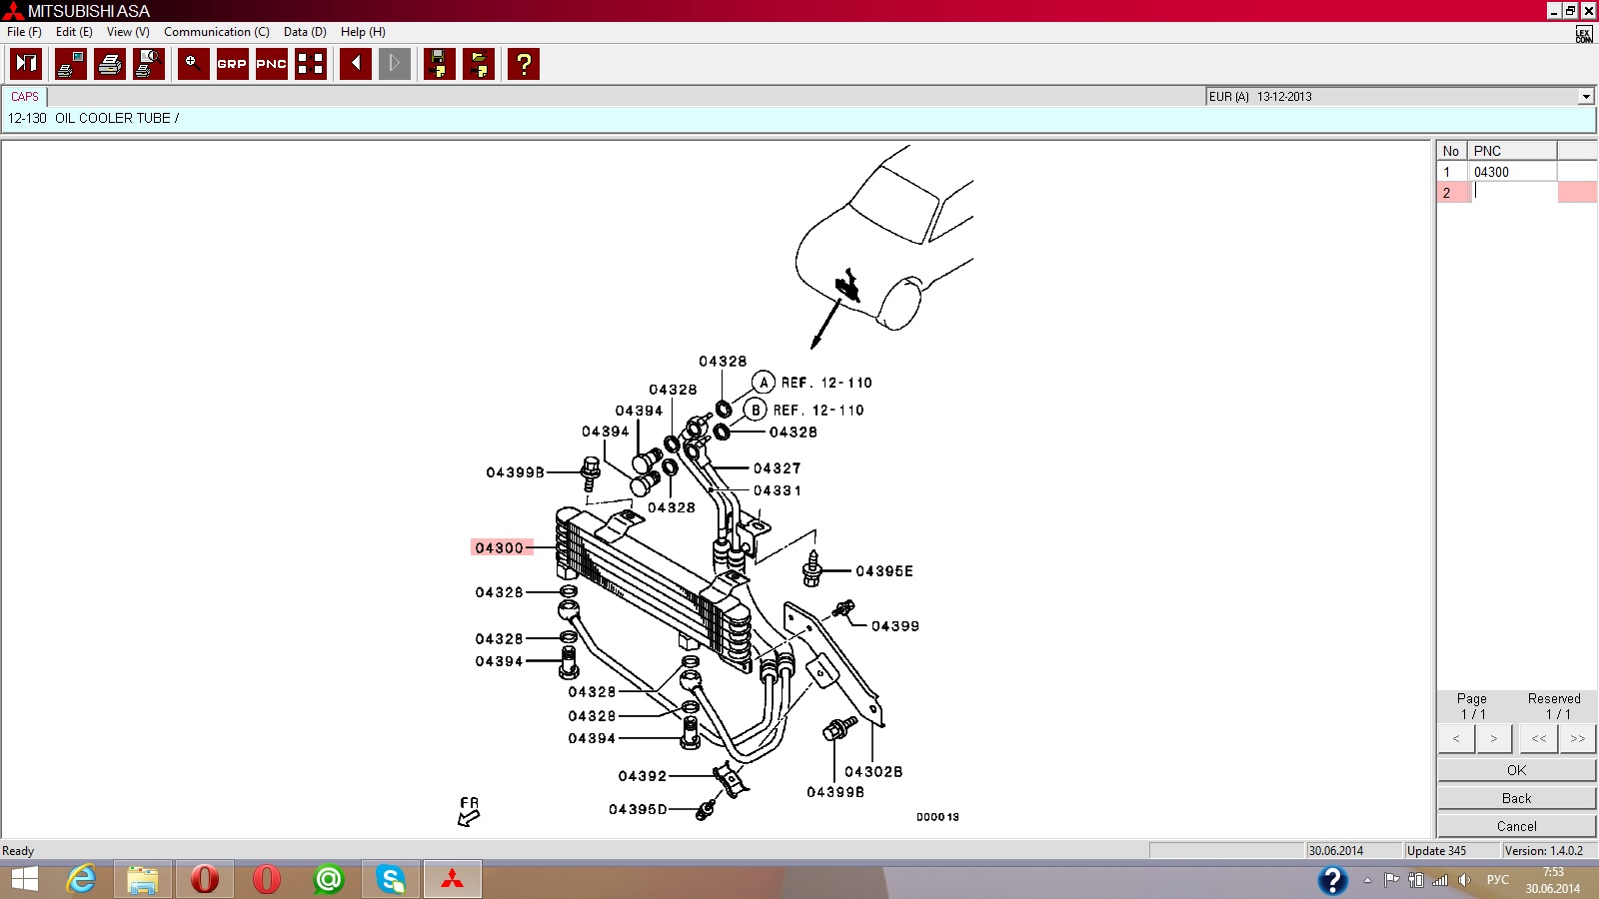This screenshot has width=1599, height=899.
Task: Open the Data (D) menu
Action: (x=305, y=32)
